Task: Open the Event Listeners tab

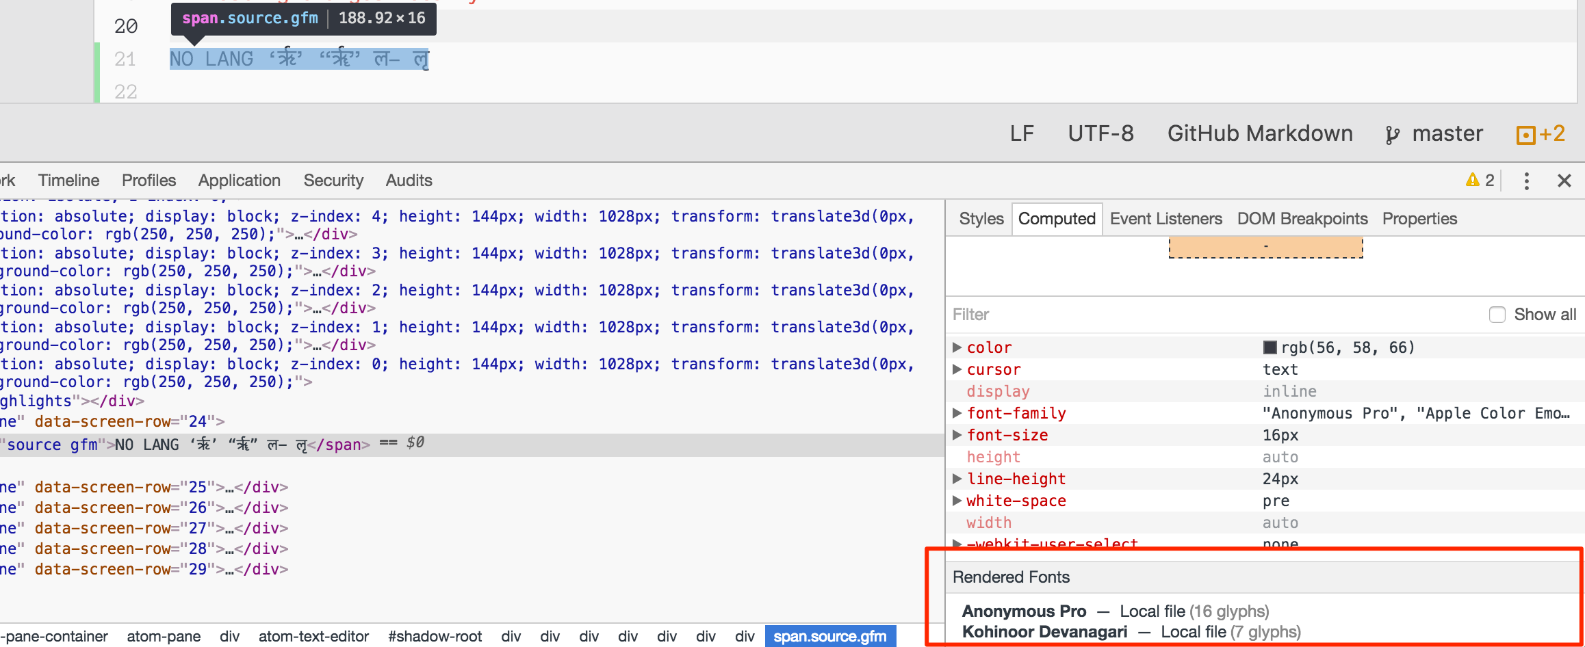Action: click(x=1165, y=219)
